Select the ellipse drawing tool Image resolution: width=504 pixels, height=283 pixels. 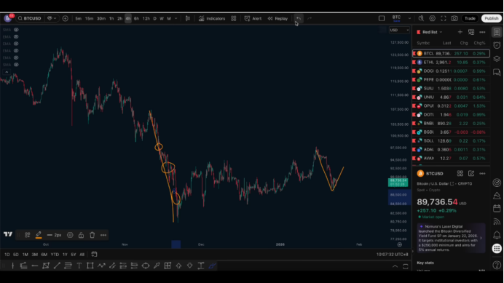(146, 266)
